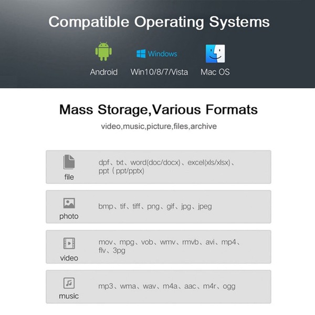Click the Compatible Operating Systems heading
The image size is (315, 315).
click(159, 22)
